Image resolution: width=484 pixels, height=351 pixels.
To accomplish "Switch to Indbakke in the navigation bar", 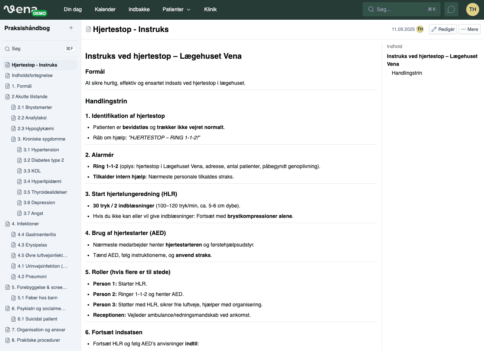I will tap(139, 9).
